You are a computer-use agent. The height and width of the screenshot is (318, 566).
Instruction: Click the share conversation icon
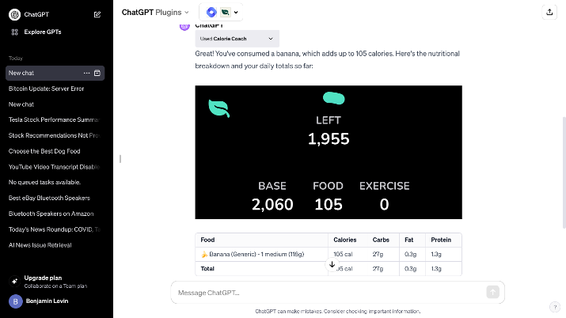point(549,12)
